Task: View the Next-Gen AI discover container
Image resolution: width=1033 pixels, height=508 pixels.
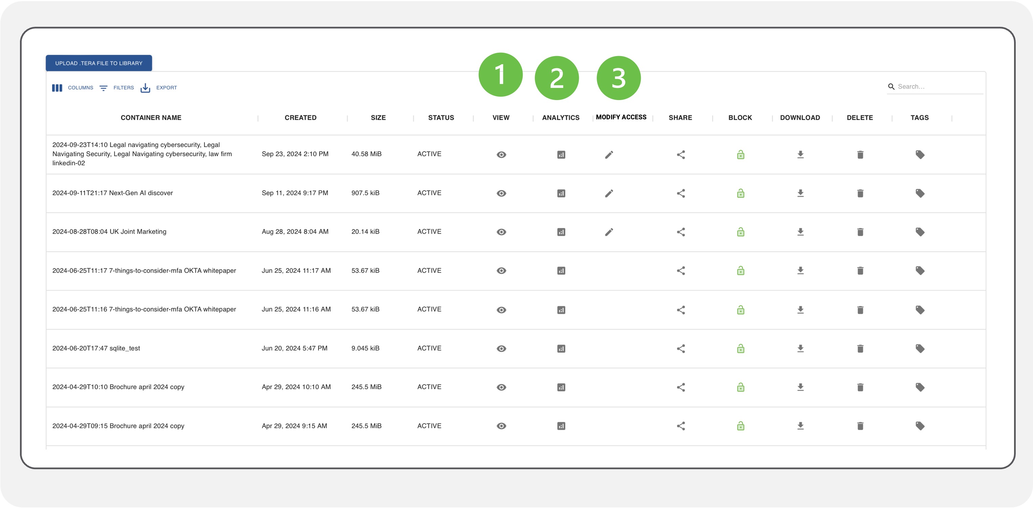Action: 501,193
